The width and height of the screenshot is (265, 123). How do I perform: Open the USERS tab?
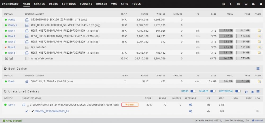54,4
